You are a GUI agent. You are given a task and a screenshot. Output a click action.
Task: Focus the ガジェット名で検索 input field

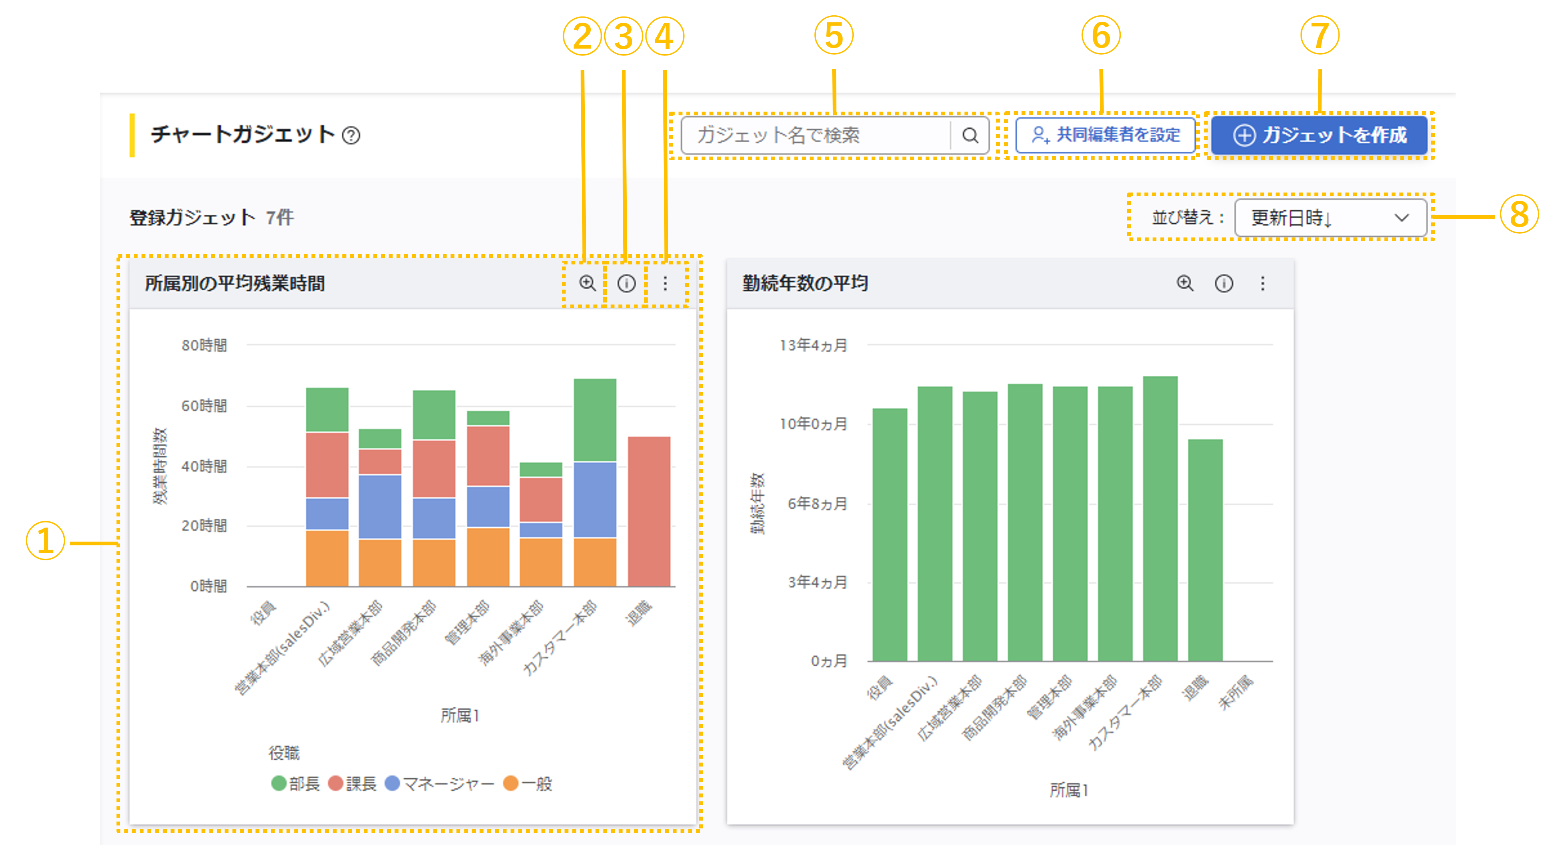[814, 136]
